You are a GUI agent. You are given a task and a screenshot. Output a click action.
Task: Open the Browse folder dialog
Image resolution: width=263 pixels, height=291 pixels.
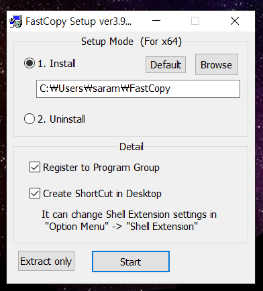(x=217, y=64)
